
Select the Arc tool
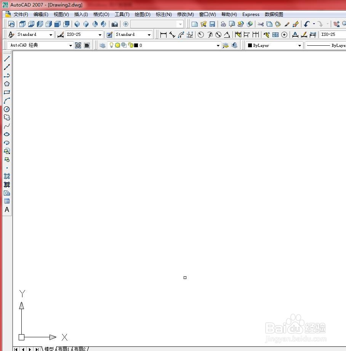[7, 101]
